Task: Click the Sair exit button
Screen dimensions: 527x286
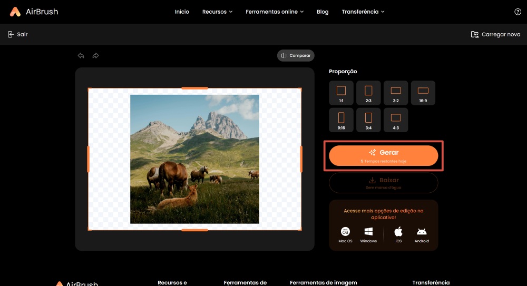Action: (17, 34)
